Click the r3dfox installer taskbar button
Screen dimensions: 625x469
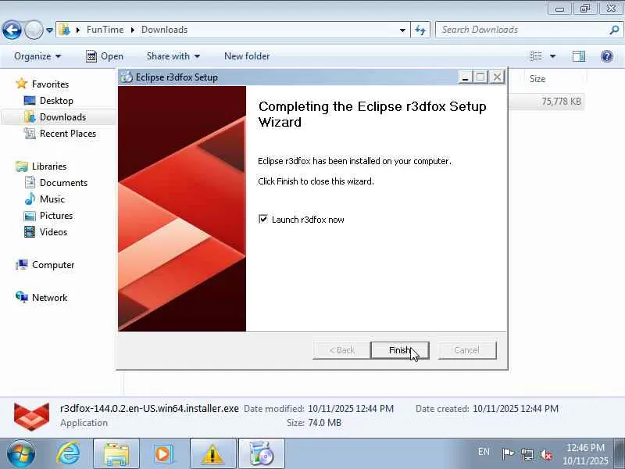[262, 453]
